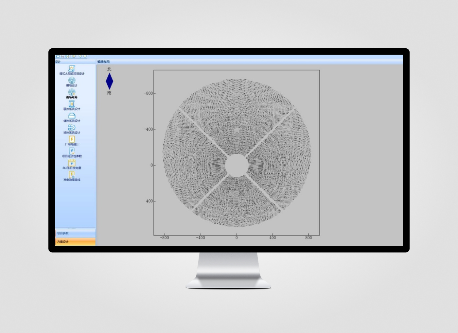Click the -800 label on the vertical axis
Viewport: 458px width, 333px height.
click(x=149, y=93)
